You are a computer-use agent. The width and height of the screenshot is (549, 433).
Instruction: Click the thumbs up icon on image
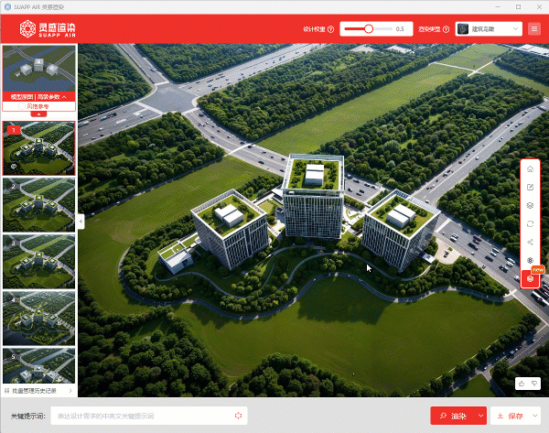pos(522,383)
